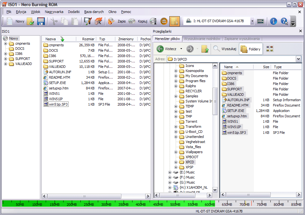Select the Menedżer plików tab

click(x=167, y=39)
